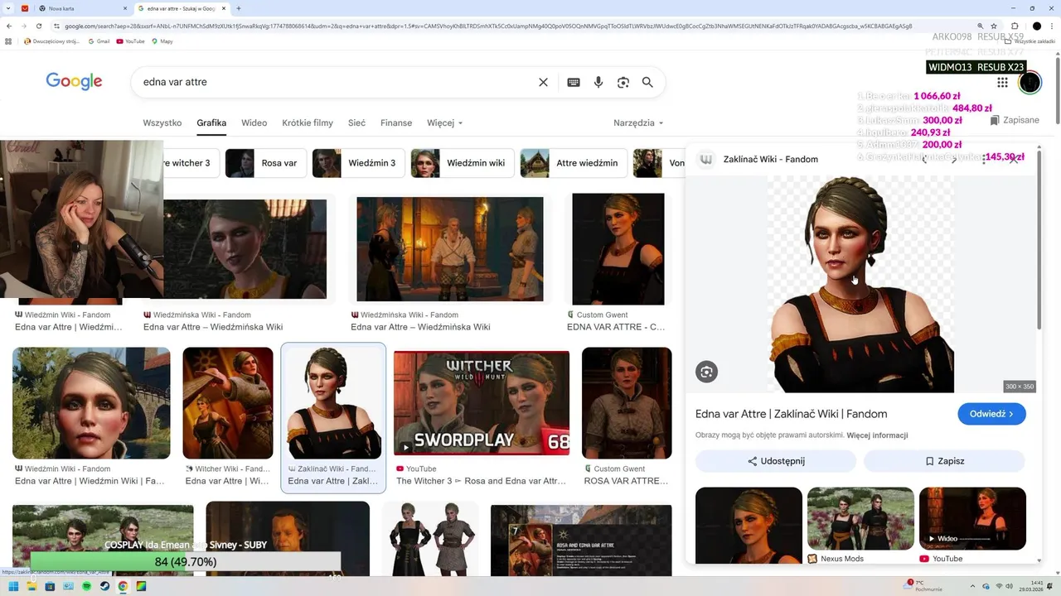Image resolution: width=1061 pixels, height=596 pixels.
Task: Navigate back with browser back arrow
Action: pos(9,26)
